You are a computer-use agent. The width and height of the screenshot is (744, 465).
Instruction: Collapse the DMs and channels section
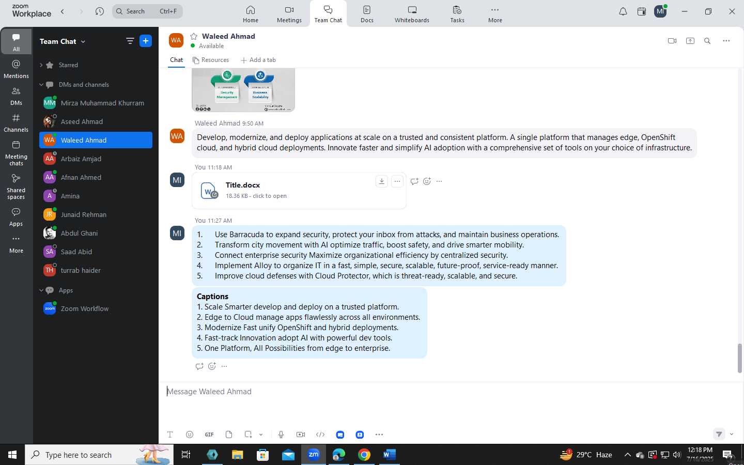tap(41, 85)
